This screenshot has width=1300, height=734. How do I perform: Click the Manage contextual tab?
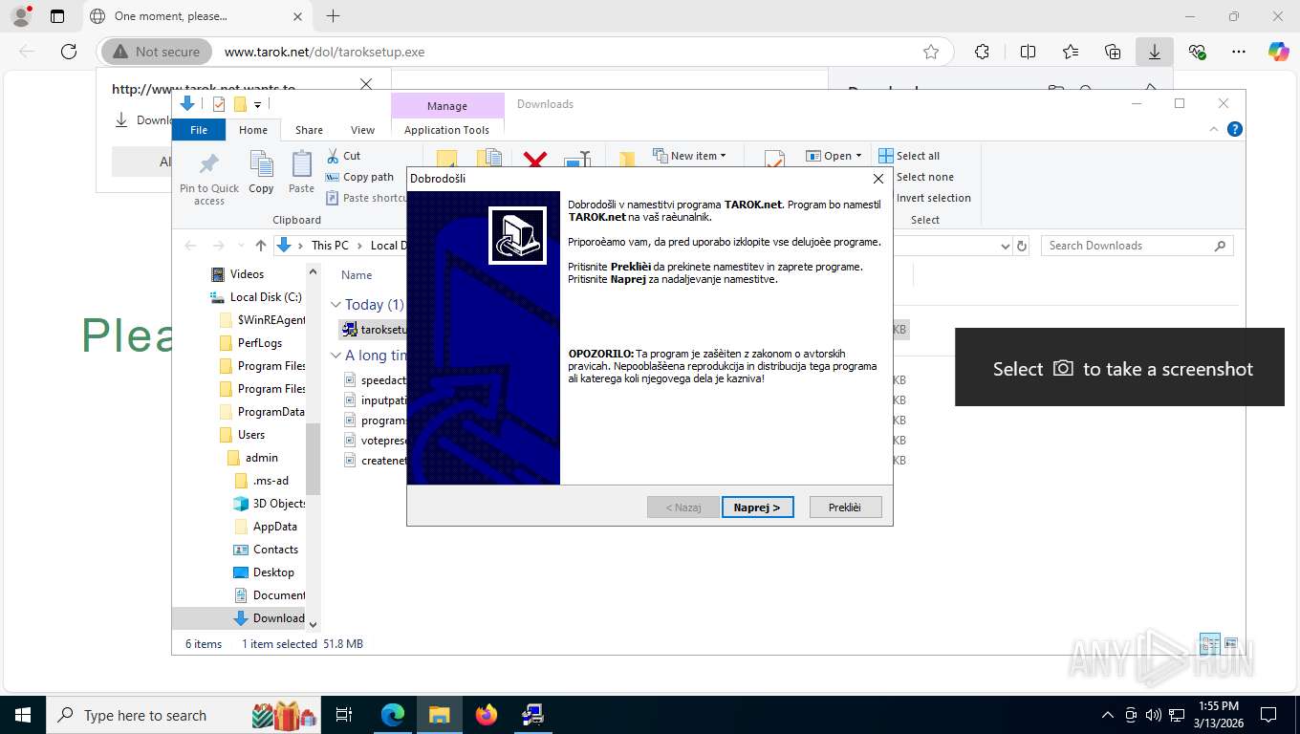click(447, 106)
